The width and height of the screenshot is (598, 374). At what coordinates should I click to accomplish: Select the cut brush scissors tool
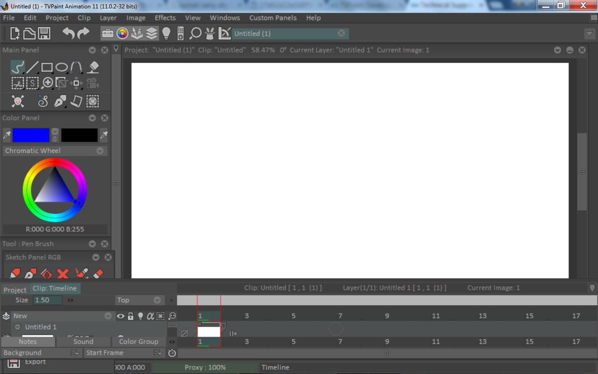click(17, 83)
